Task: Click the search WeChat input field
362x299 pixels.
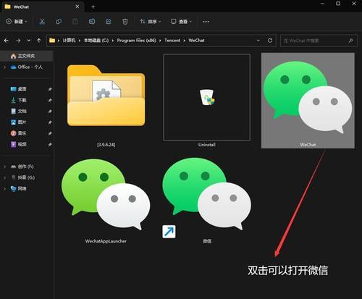Action: 319,41
